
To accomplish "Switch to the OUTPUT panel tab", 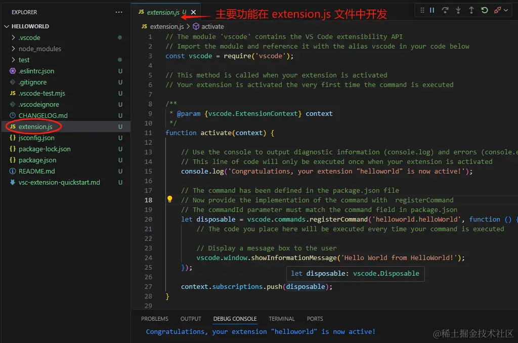I will click(191, 319).
